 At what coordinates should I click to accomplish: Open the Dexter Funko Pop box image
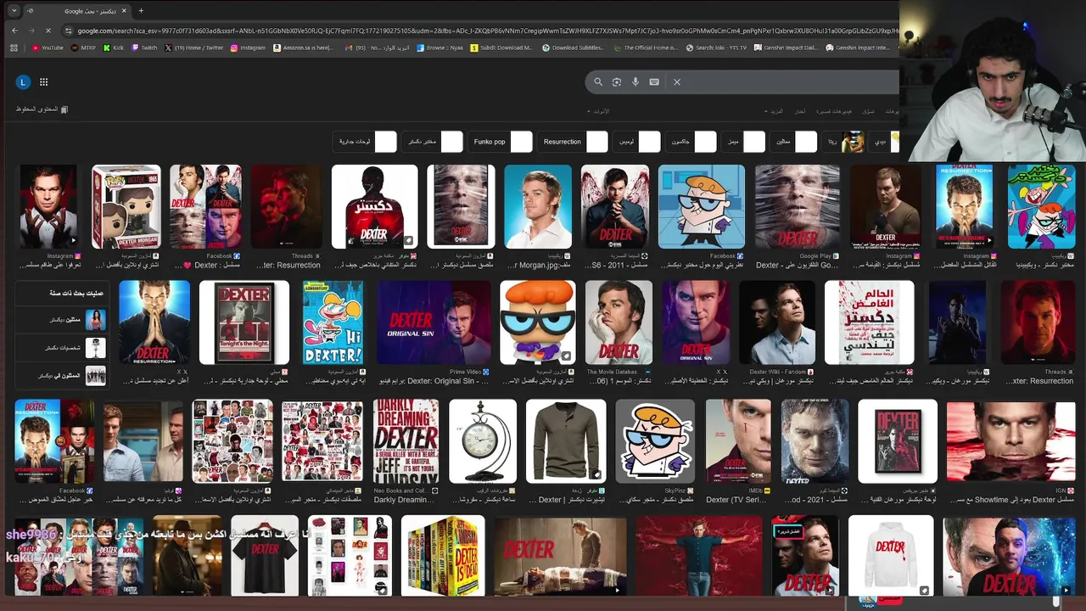click(x=126, y=206)
